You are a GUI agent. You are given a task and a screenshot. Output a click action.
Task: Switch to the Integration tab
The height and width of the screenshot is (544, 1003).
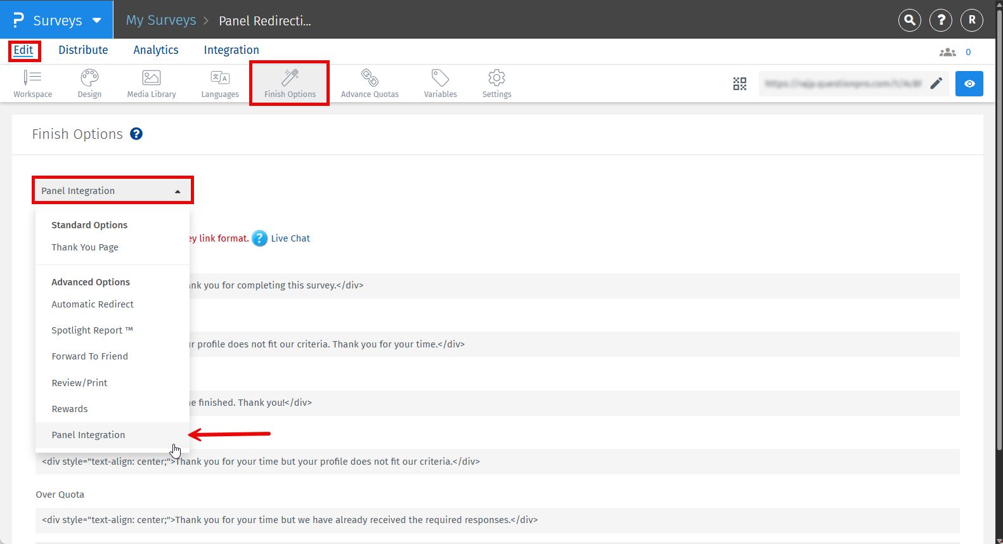(x=231, y=50)
